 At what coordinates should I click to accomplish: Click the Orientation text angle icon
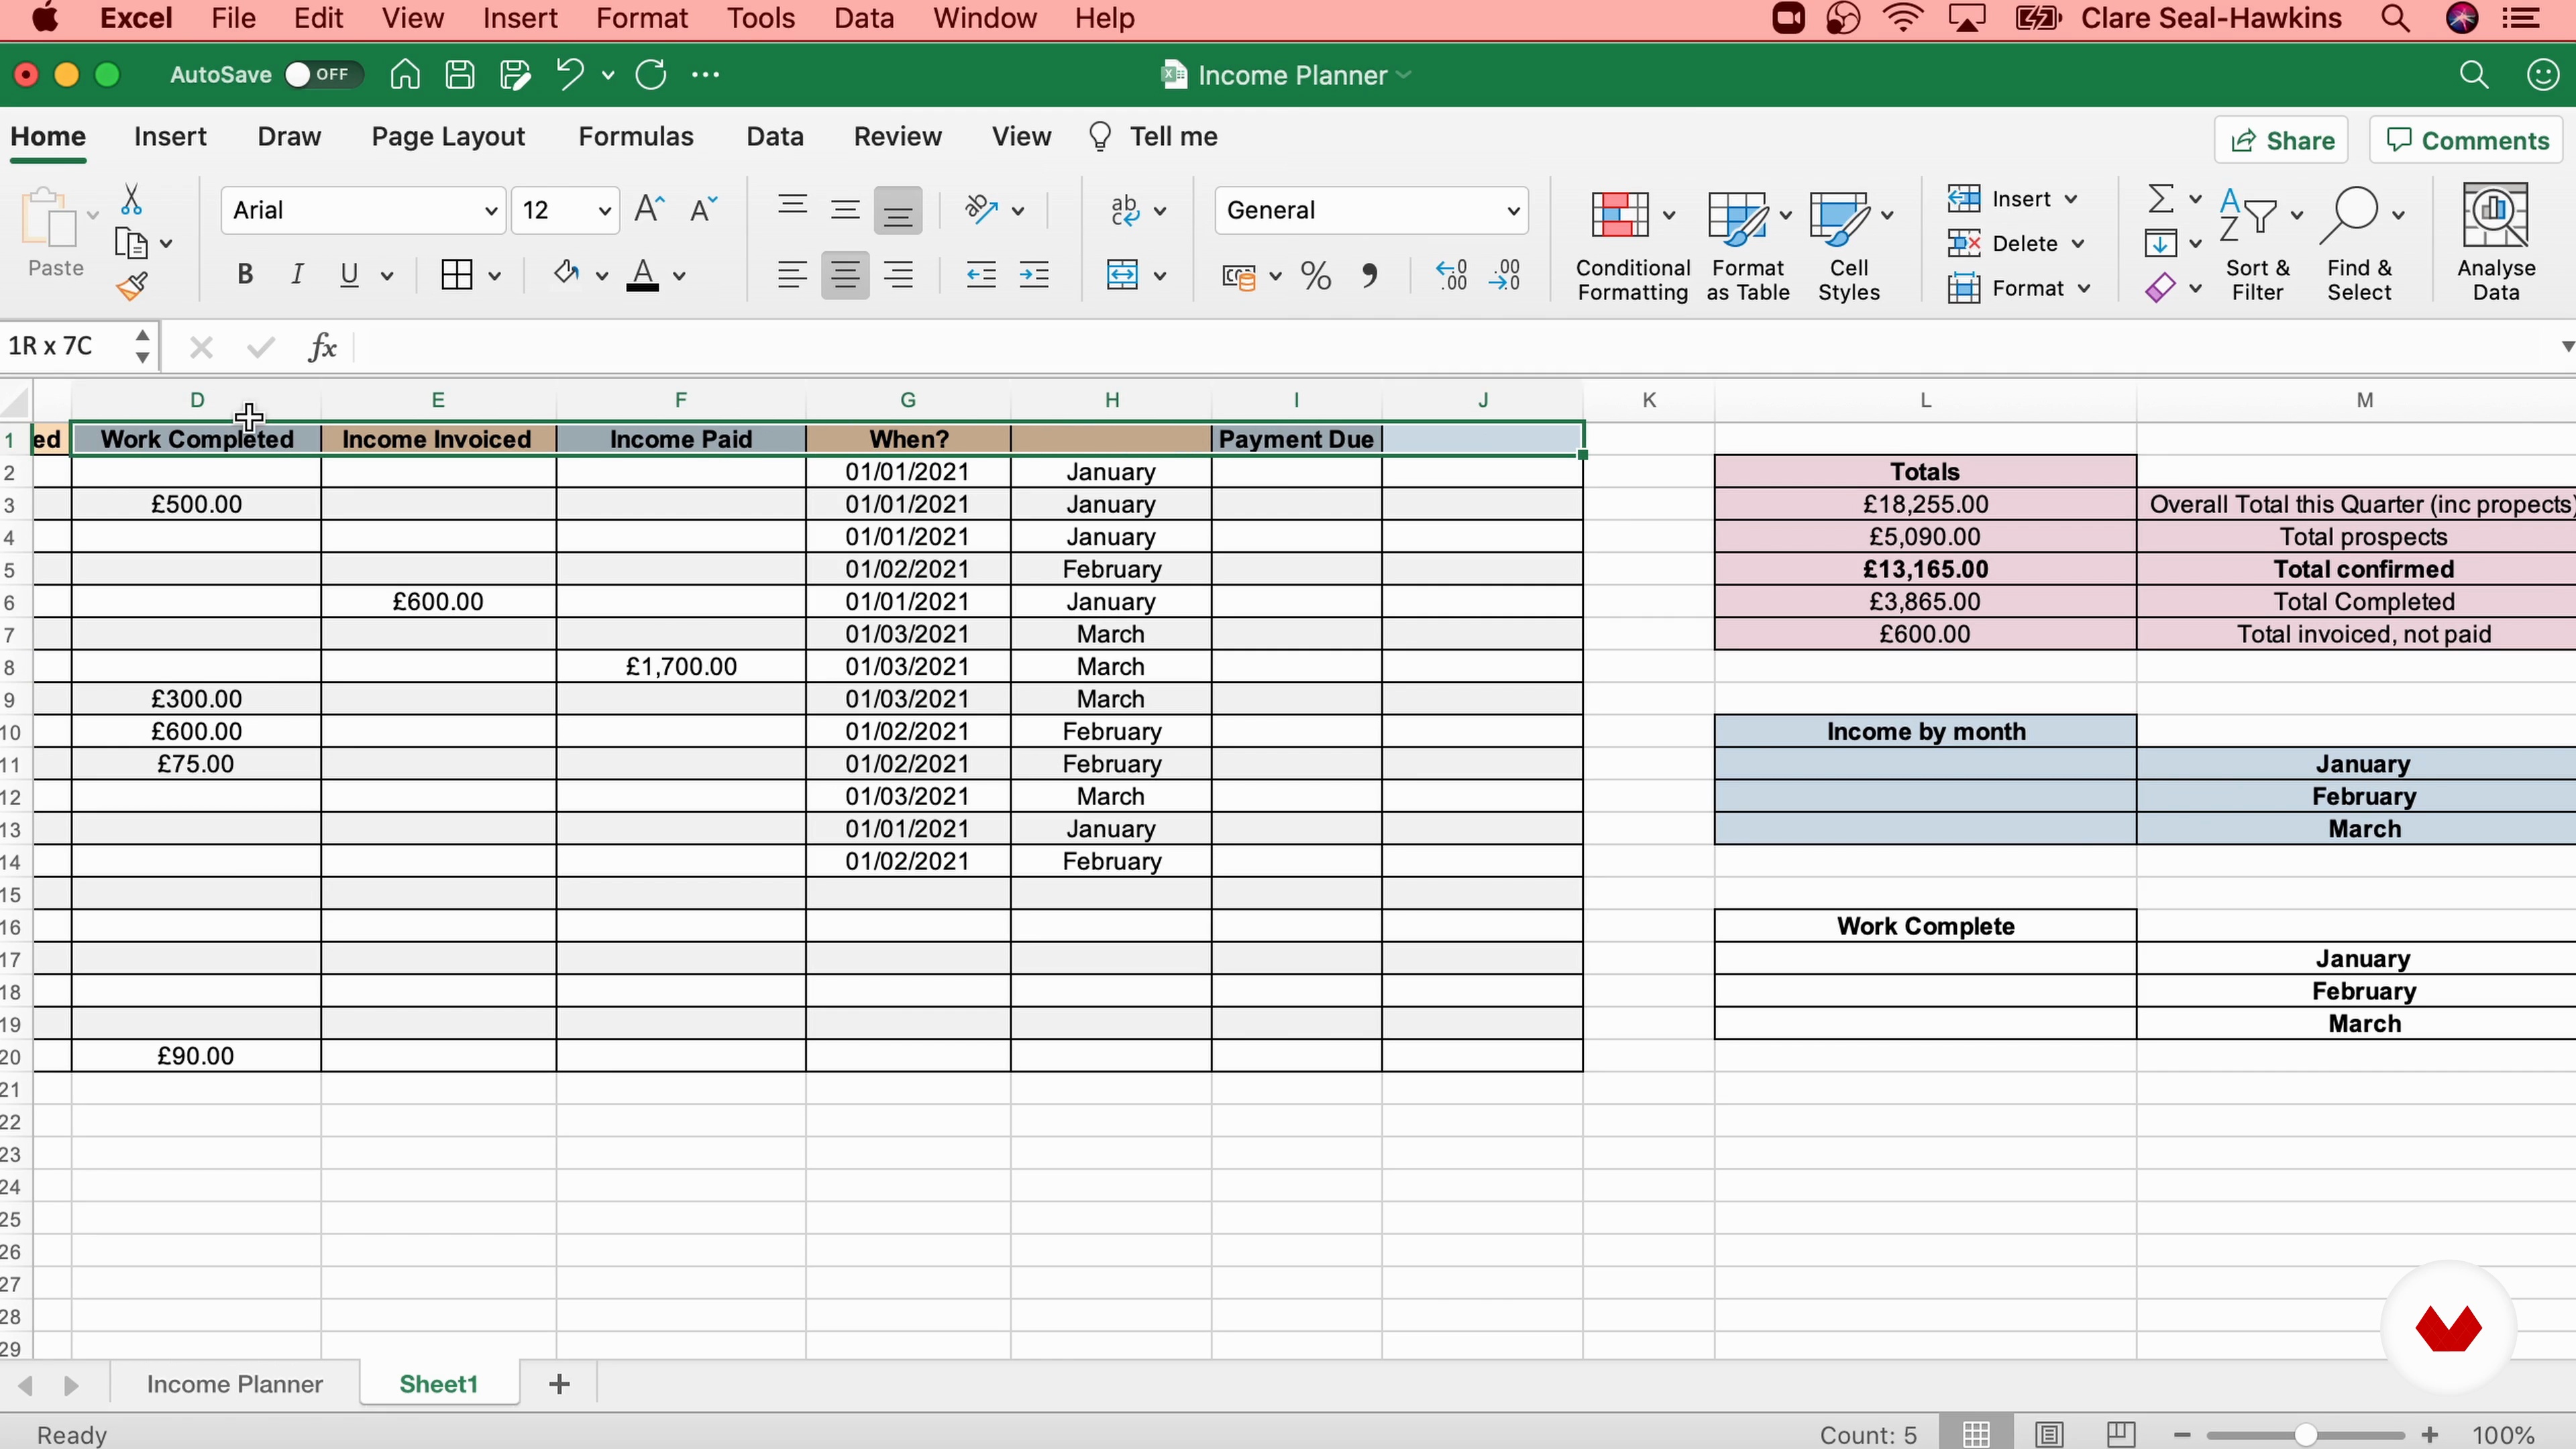click(981, 209)
